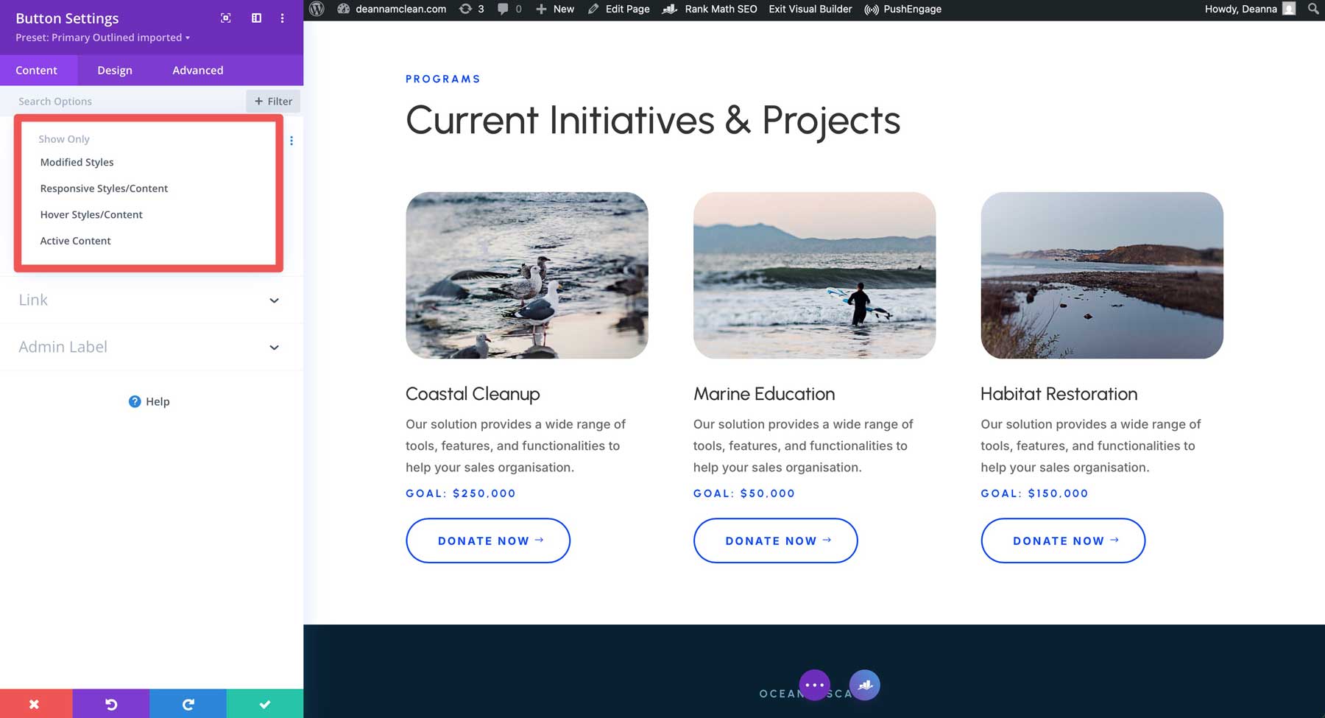Click the Donate Now button under Coastal Cleanup

[x=487, y=540]
